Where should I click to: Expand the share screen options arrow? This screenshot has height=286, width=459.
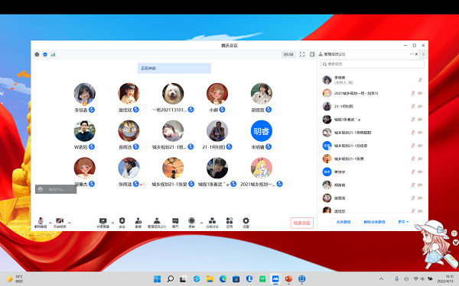112,223
